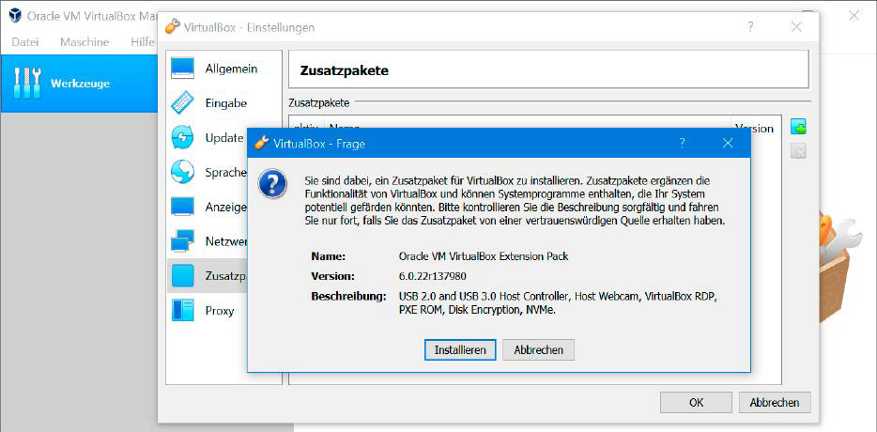Select Werkzeuge in the Manager sidebar
The height and width of the screenshot is (432, 877).
pos(79,84)
